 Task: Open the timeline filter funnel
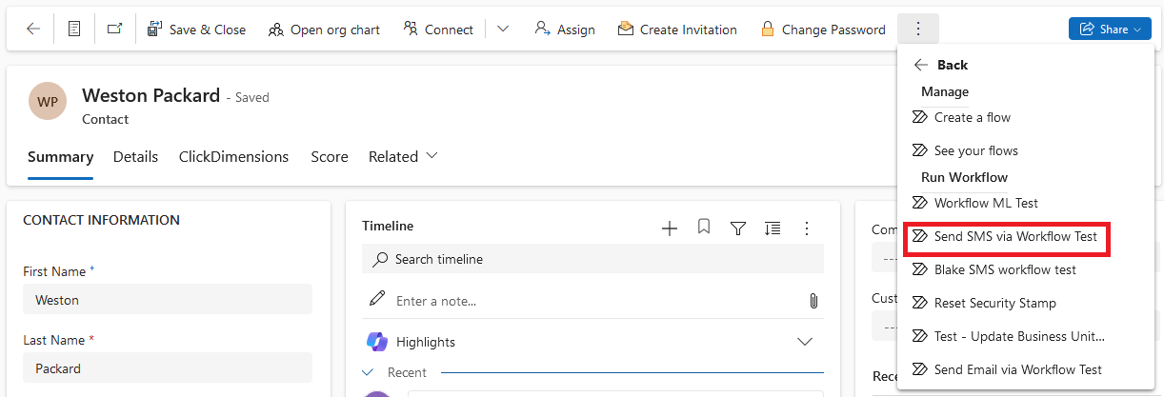737,228
